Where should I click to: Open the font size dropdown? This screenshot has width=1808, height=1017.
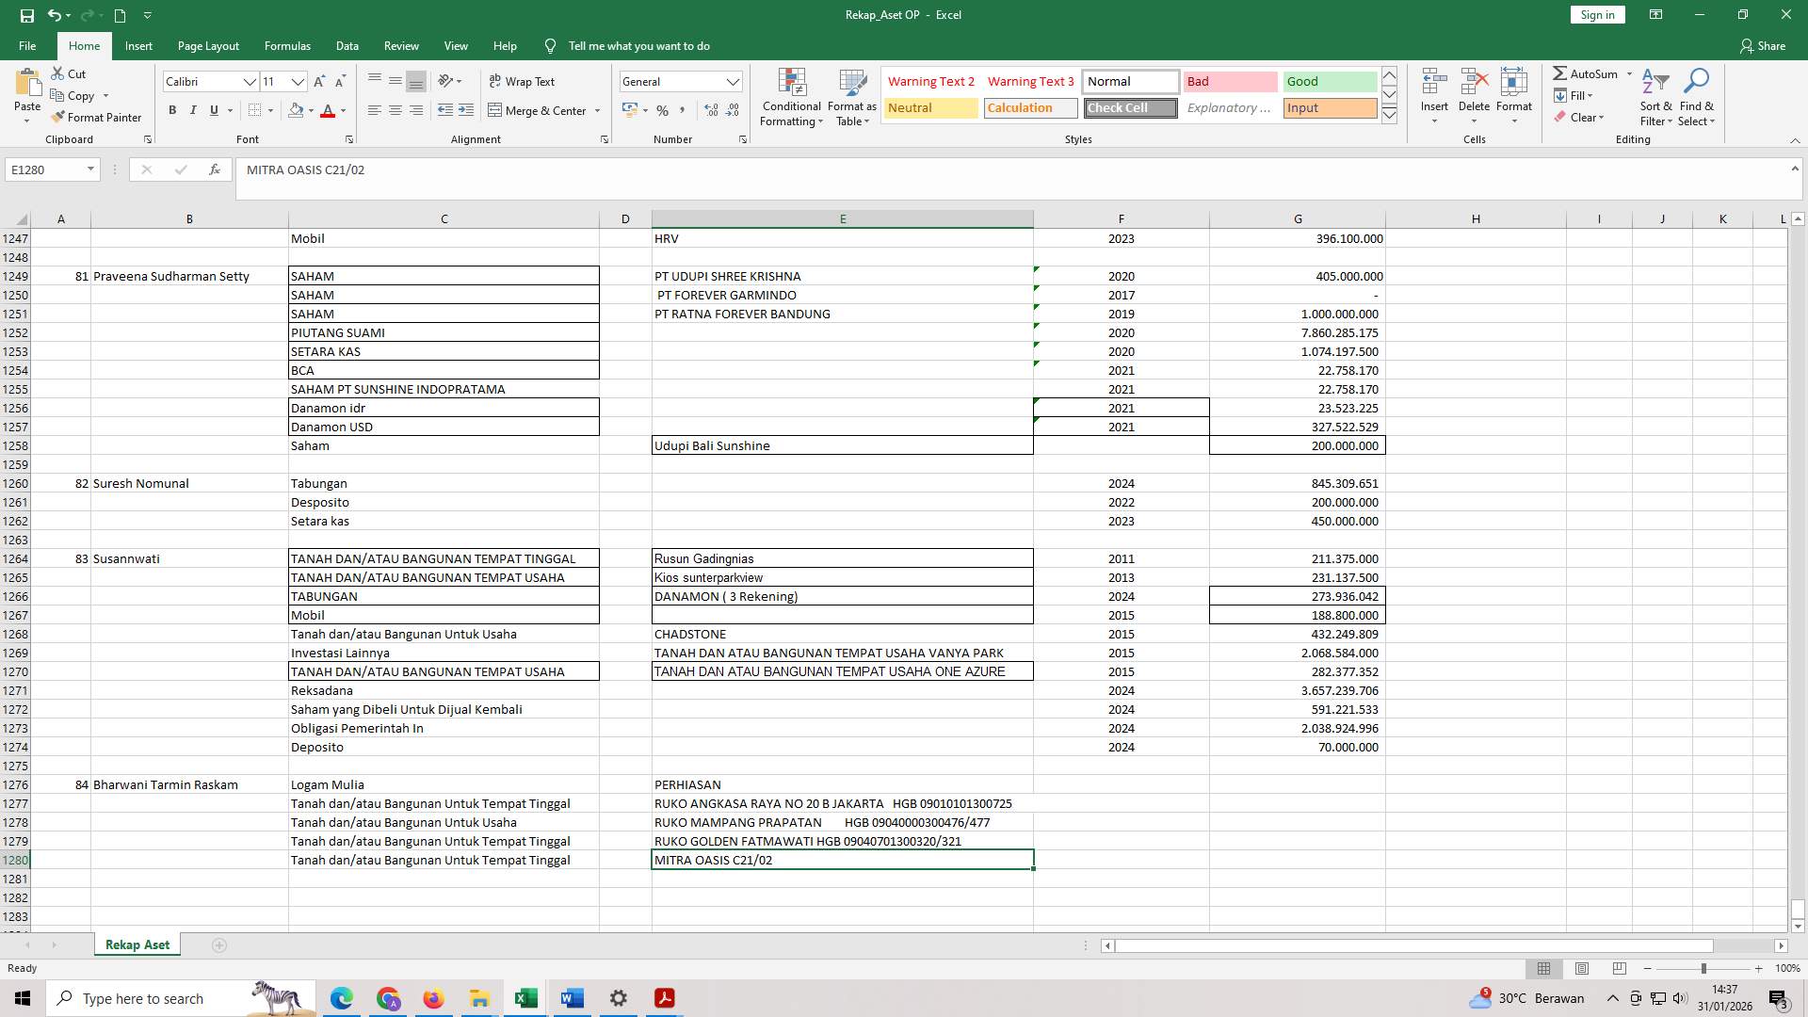tap(298, 82)
